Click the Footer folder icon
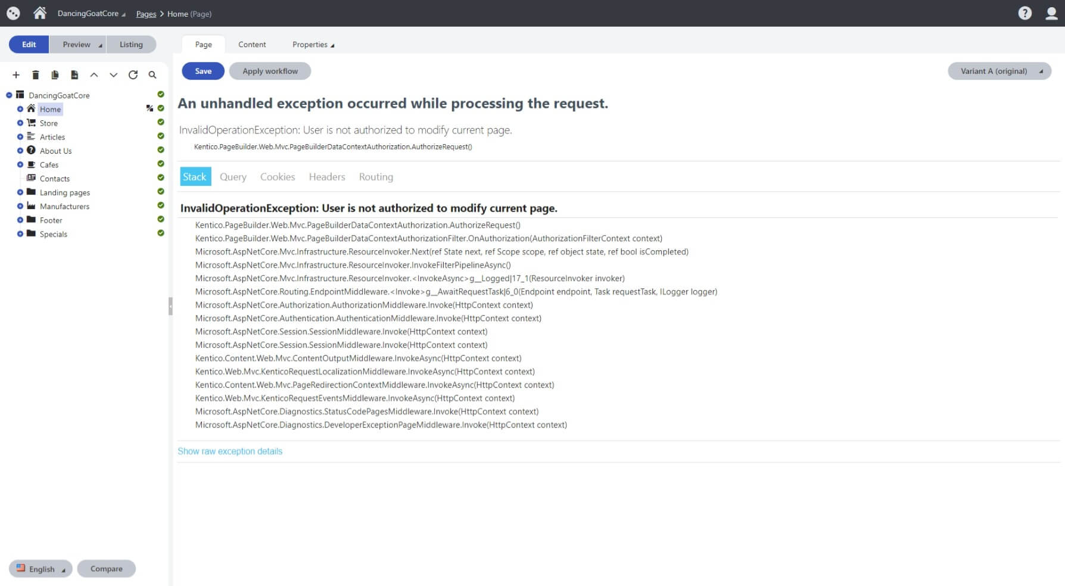Image resolution: width=1065 pixels, height=586 pixels. tap(31, 220)
